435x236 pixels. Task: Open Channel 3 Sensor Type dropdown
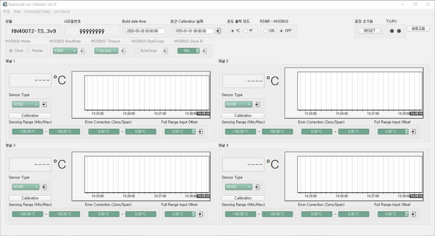pos(25,187)
